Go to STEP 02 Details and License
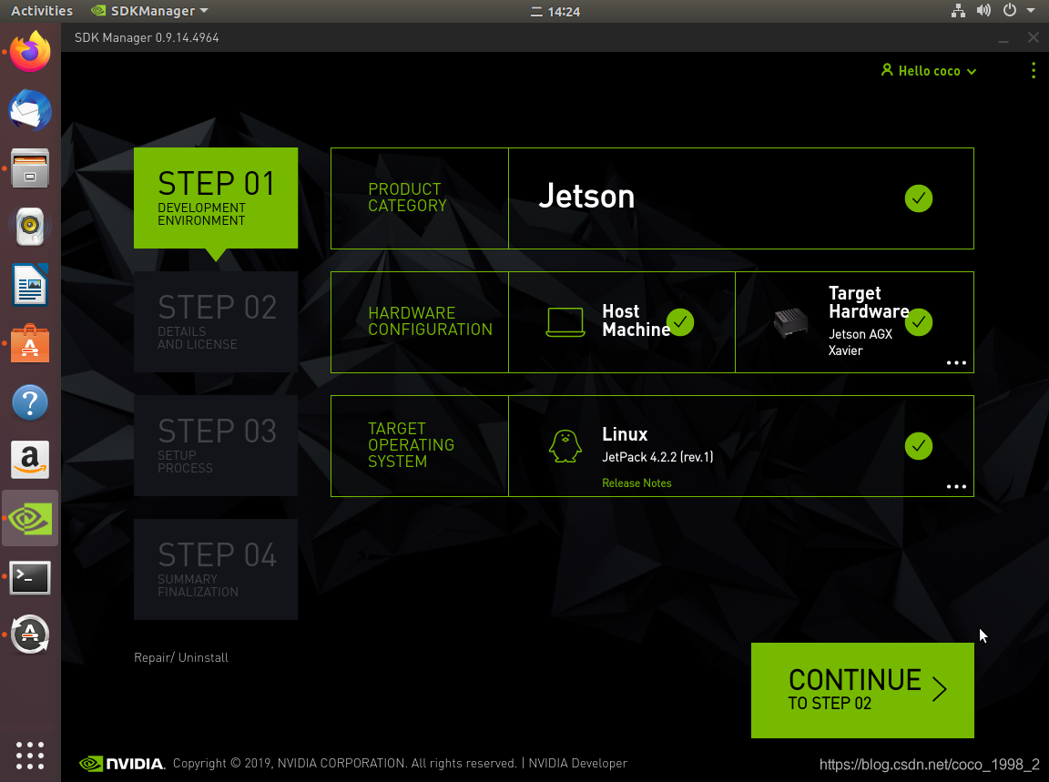1049x782 pixels. [216, 321]
